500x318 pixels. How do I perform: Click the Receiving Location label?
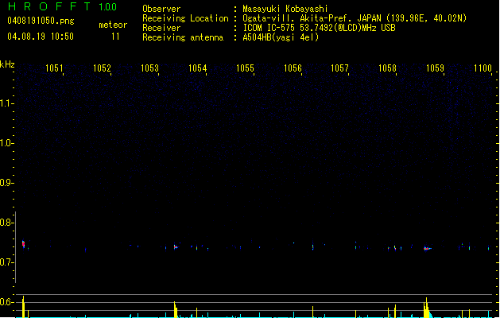pos(185,18)
